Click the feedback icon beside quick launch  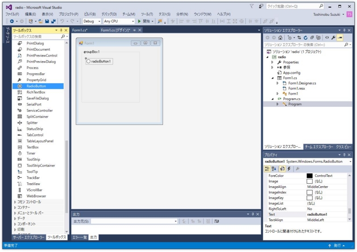pyautogui.click(x=261, y=6)
